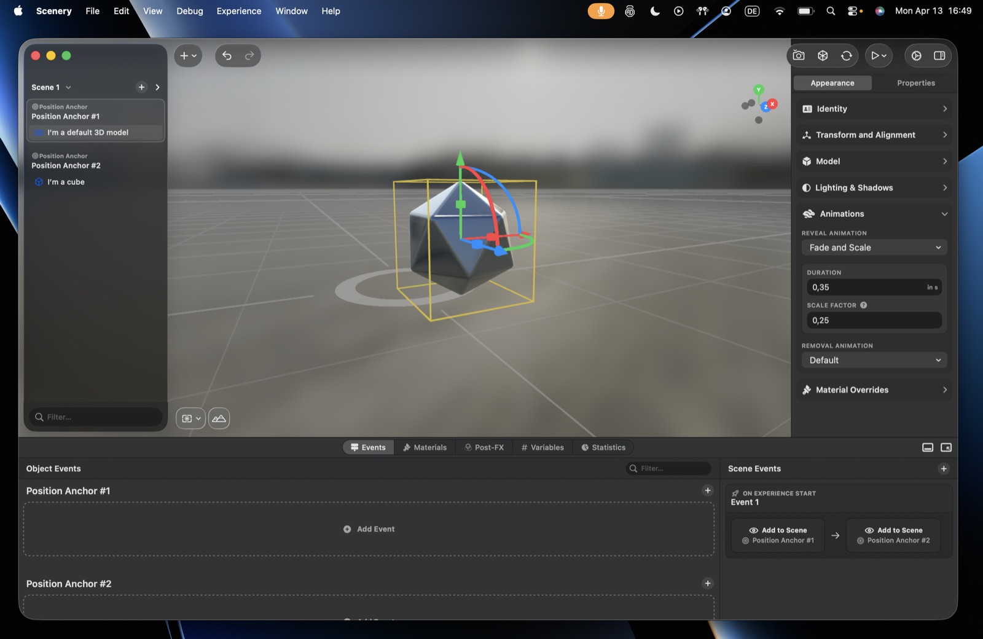Expand the Transform and Alignment section
The height and width of the screenshot is (639, 983).
(874, 135)
